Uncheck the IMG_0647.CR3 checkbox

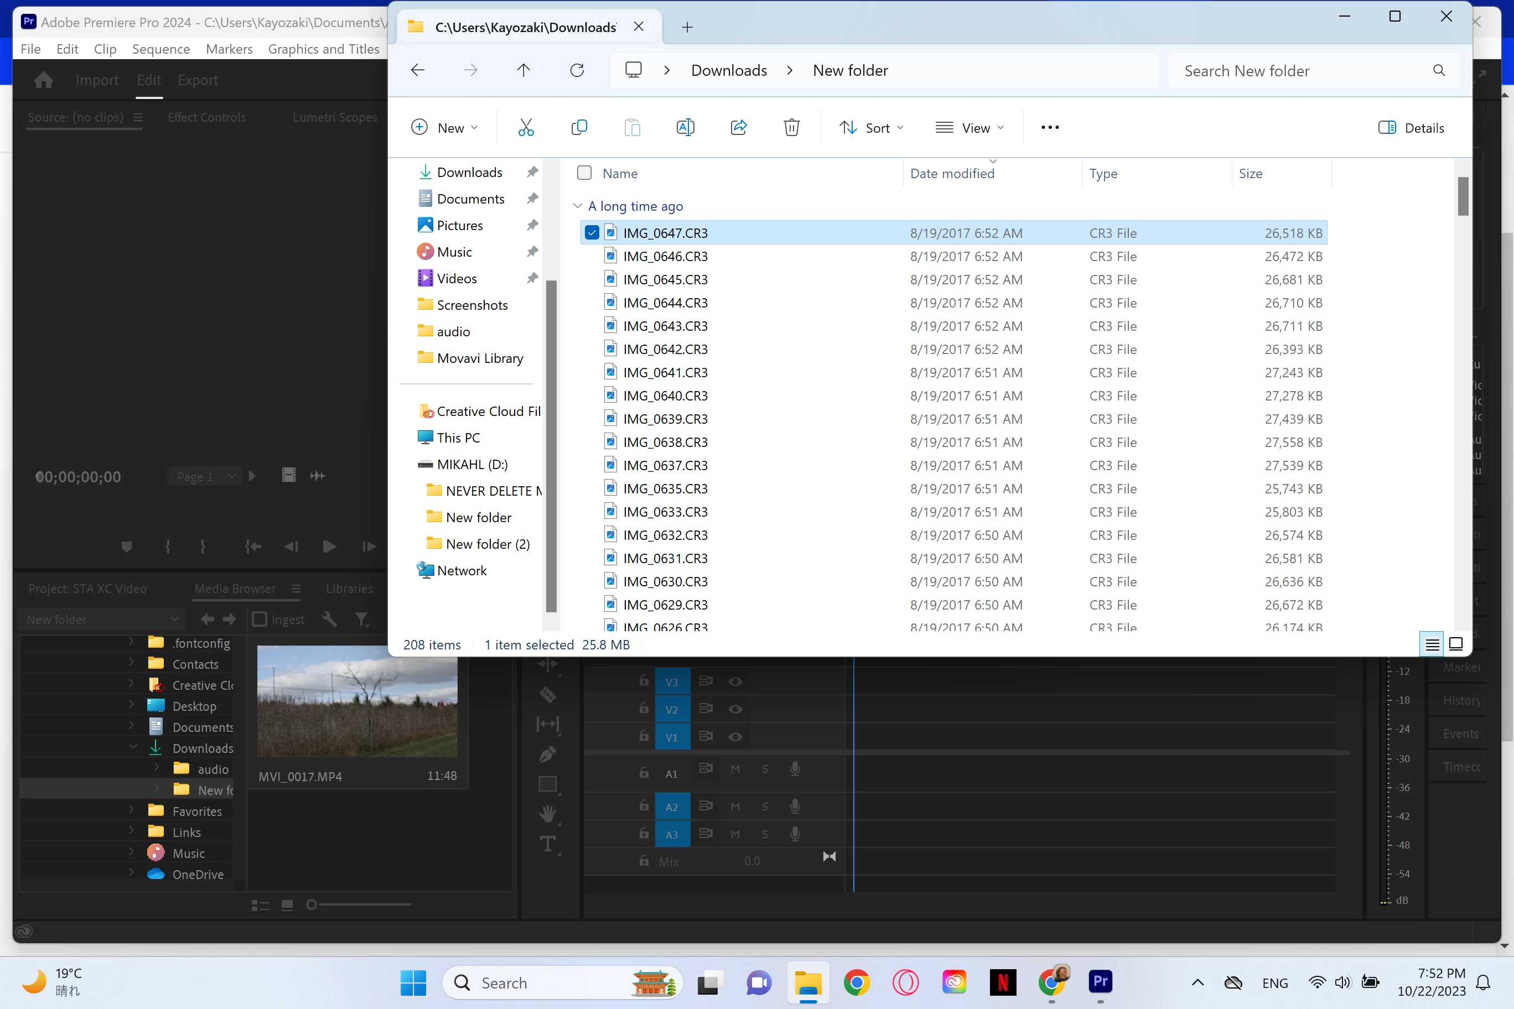pos(592,233)
